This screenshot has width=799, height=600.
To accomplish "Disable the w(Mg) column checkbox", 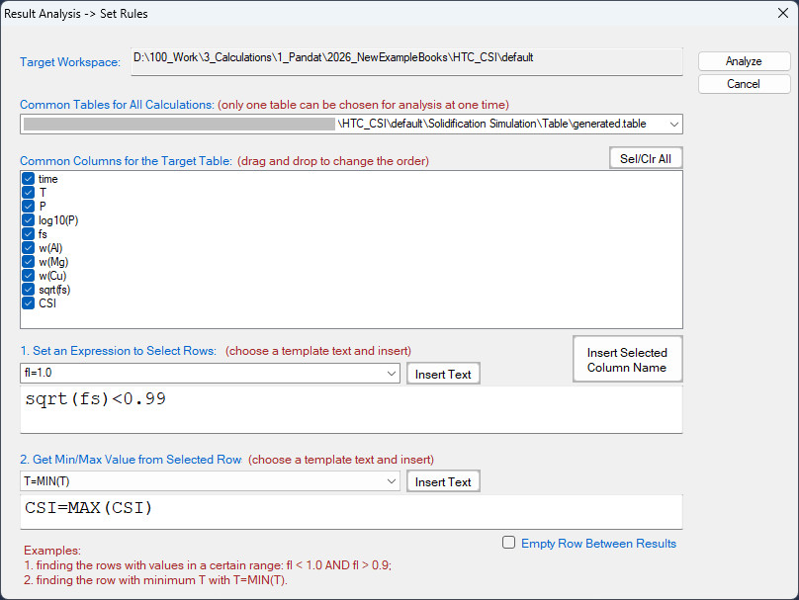I will tap(28, 262).
